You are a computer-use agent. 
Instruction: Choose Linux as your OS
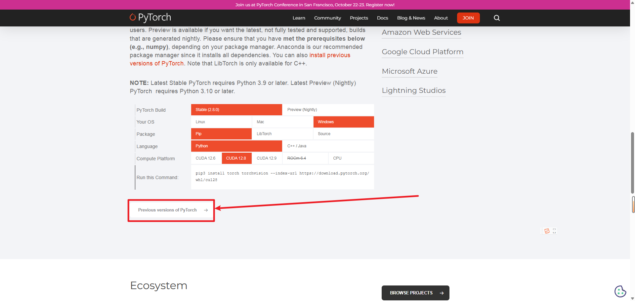pyautogui.click(x=221, y=122)
